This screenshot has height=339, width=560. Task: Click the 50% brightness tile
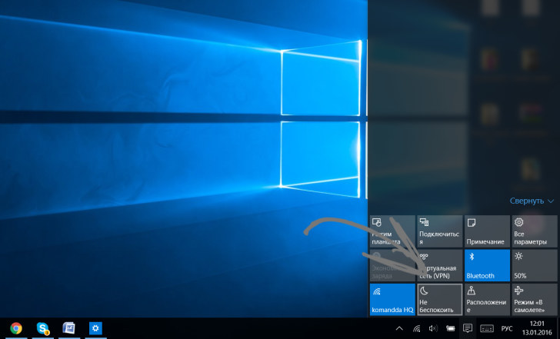click(534, 264)
